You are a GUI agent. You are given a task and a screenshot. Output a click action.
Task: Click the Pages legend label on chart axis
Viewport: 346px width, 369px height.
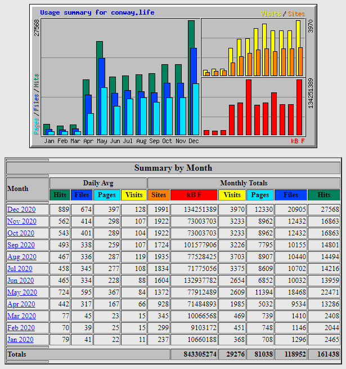pos(36,126)
